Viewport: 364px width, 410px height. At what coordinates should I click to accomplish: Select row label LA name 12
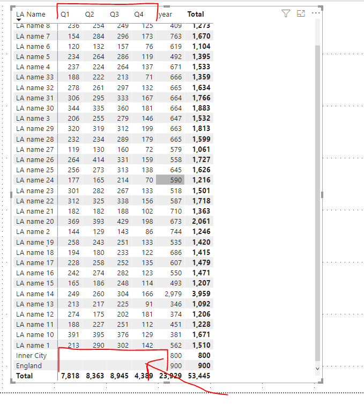point(35,314)
